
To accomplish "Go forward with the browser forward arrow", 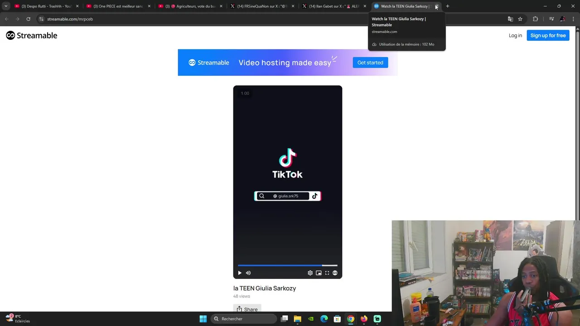I will pyautogui.click(x=17, y=19).
